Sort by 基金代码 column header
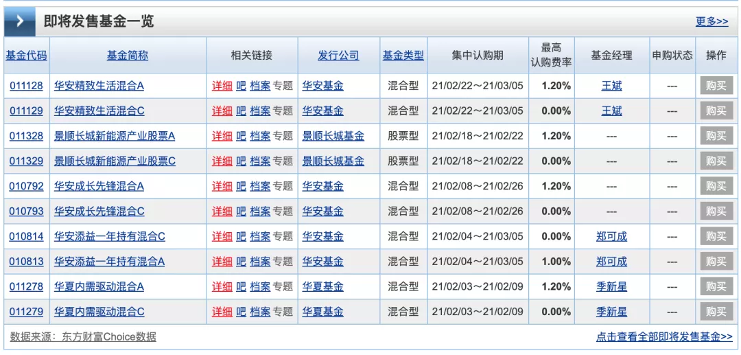Image resolution: width=741 pixels, height=355 pixels. 27,56
